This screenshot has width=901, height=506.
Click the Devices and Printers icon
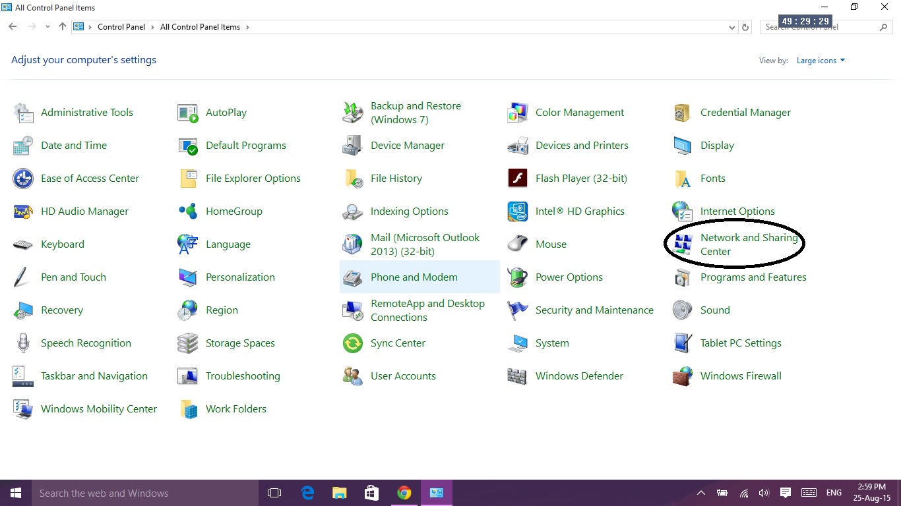[518, 146]
